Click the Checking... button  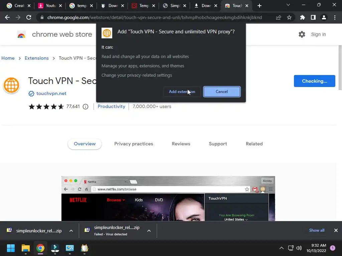[315, 81]
